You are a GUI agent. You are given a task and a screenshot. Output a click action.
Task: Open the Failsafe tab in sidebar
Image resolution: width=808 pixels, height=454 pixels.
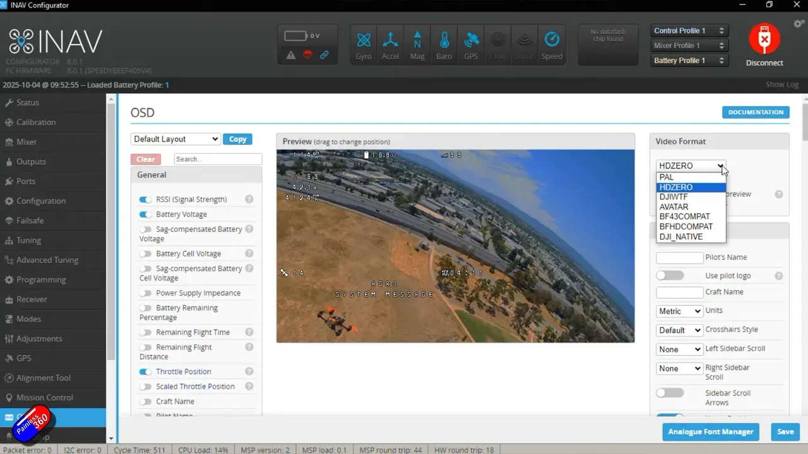pos(30,221)
